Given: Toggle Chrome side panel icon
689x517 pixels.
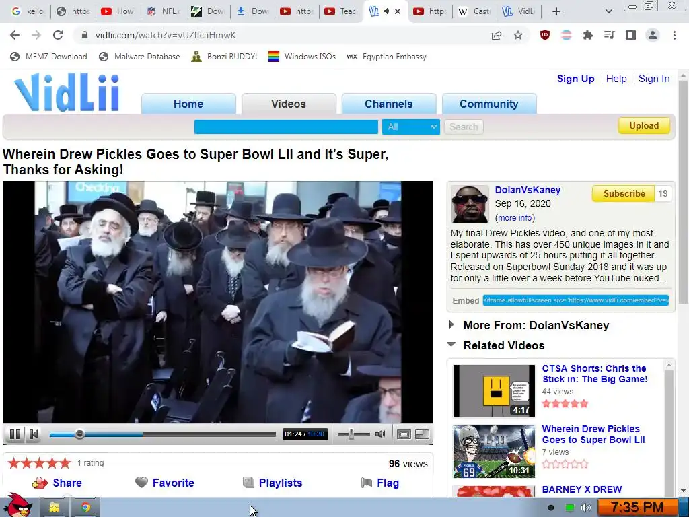Looking at the screenshot, I should [631, 35].
